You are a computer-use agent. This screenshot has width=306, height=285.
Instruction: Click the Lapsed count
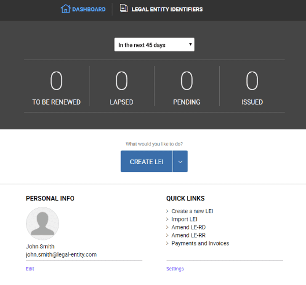(121, 81)
